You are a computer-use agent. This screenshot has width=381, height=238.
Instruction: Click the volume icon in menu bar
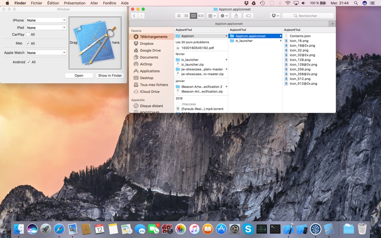pyautogui.click(x=303, y=3)
